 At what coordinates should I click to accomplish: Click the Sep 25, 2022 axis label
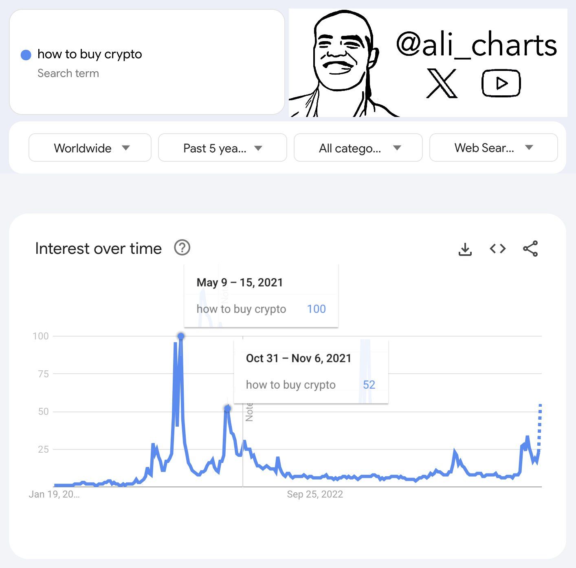tap(315, 494)
